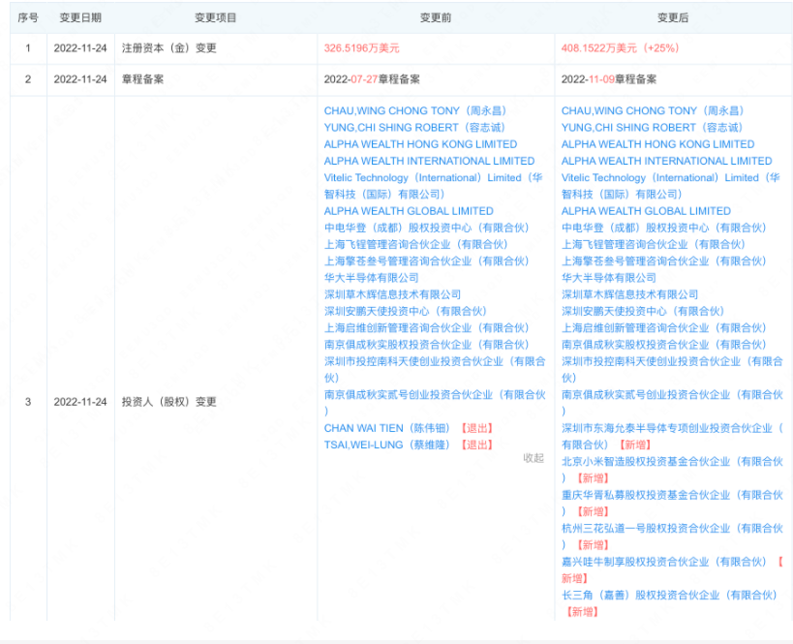Open 深圳市投控南科天使创业投资 in 变更后 column
Viewport: 793px width, 644px height.
pos(672,369)
